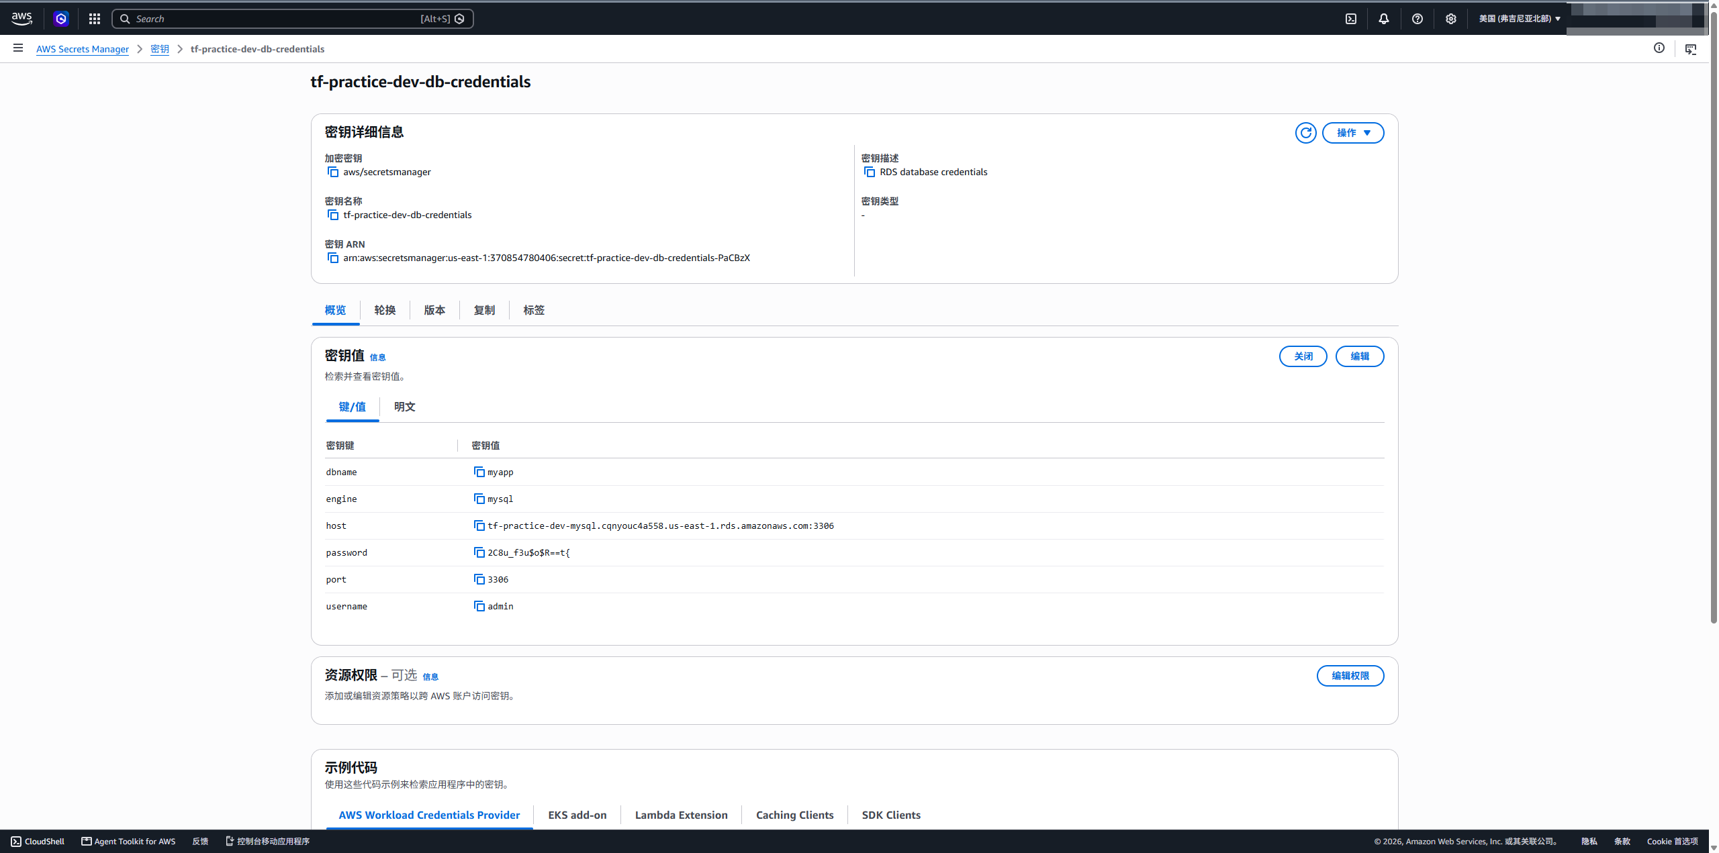Copy the encryption key aws/secretsmanager
Viewport: 1719px width, 853px height.
(333, 172)
